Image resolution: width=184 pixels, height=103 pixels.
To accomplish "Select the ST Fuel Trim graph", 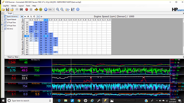I will point(10,26).
